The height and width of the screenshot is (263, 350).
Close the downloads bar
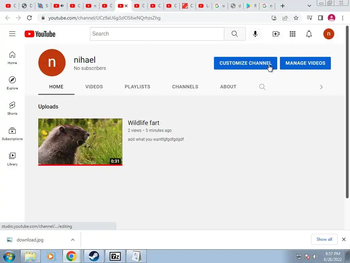344,239
